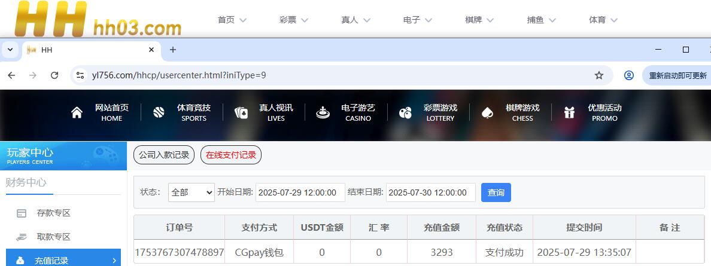The width and height of the screenshot is (711, 266).
Task: Open the tab search chevron
Action: pos(11,50)
